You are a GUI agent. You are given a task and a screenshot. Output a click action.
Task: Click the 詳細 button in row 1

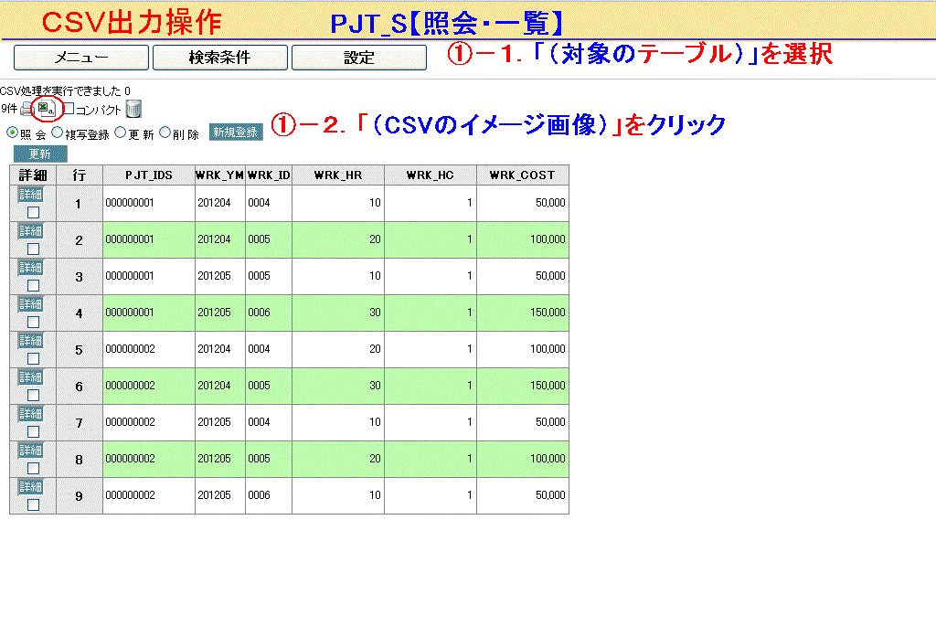point(32,195)
